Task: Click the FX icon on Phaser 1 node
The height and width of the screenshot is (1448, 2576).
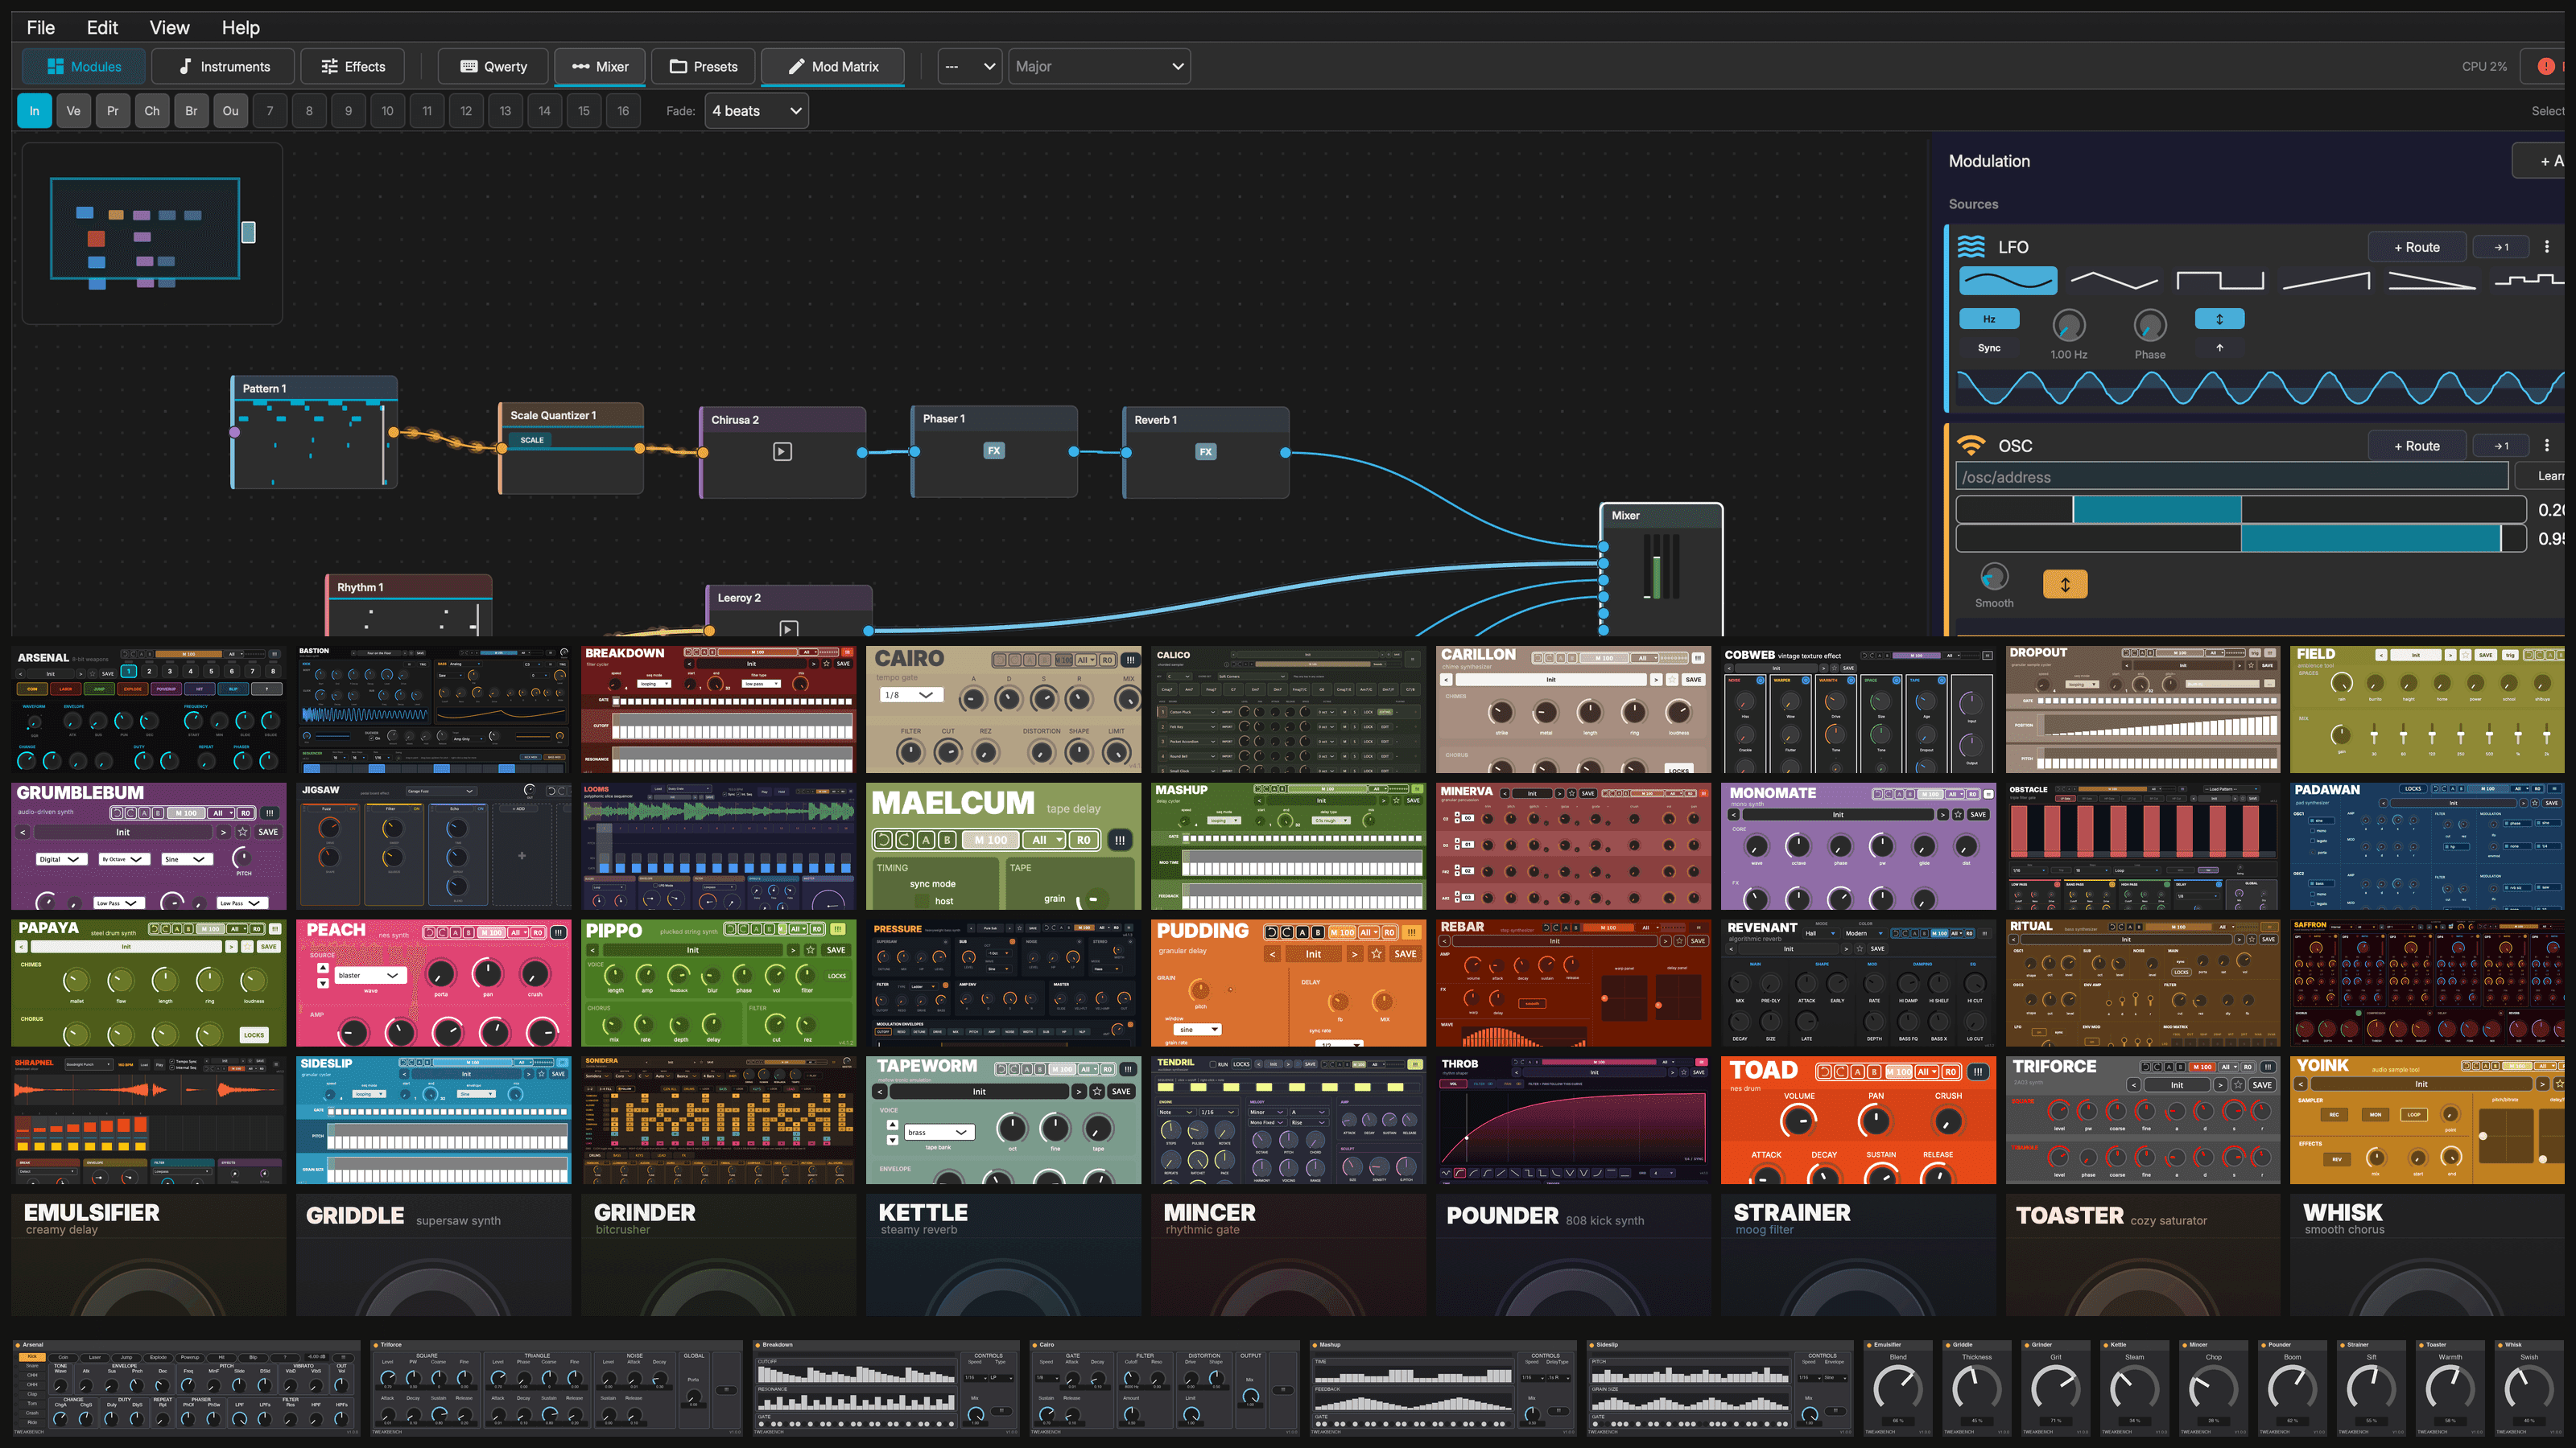Action: 994,450
